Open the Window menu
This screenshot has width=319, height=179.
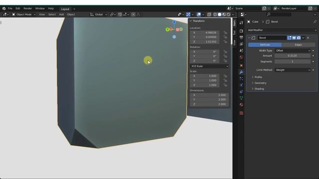(40, 8)
